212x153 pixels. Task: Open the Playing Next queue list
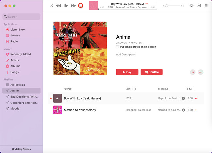tap(206, 6)
